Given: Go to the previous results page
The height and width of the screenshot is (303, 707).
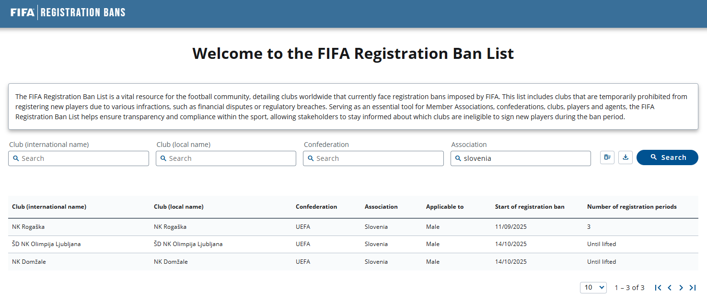Looking at the screenshot, I should coord(670,288).
